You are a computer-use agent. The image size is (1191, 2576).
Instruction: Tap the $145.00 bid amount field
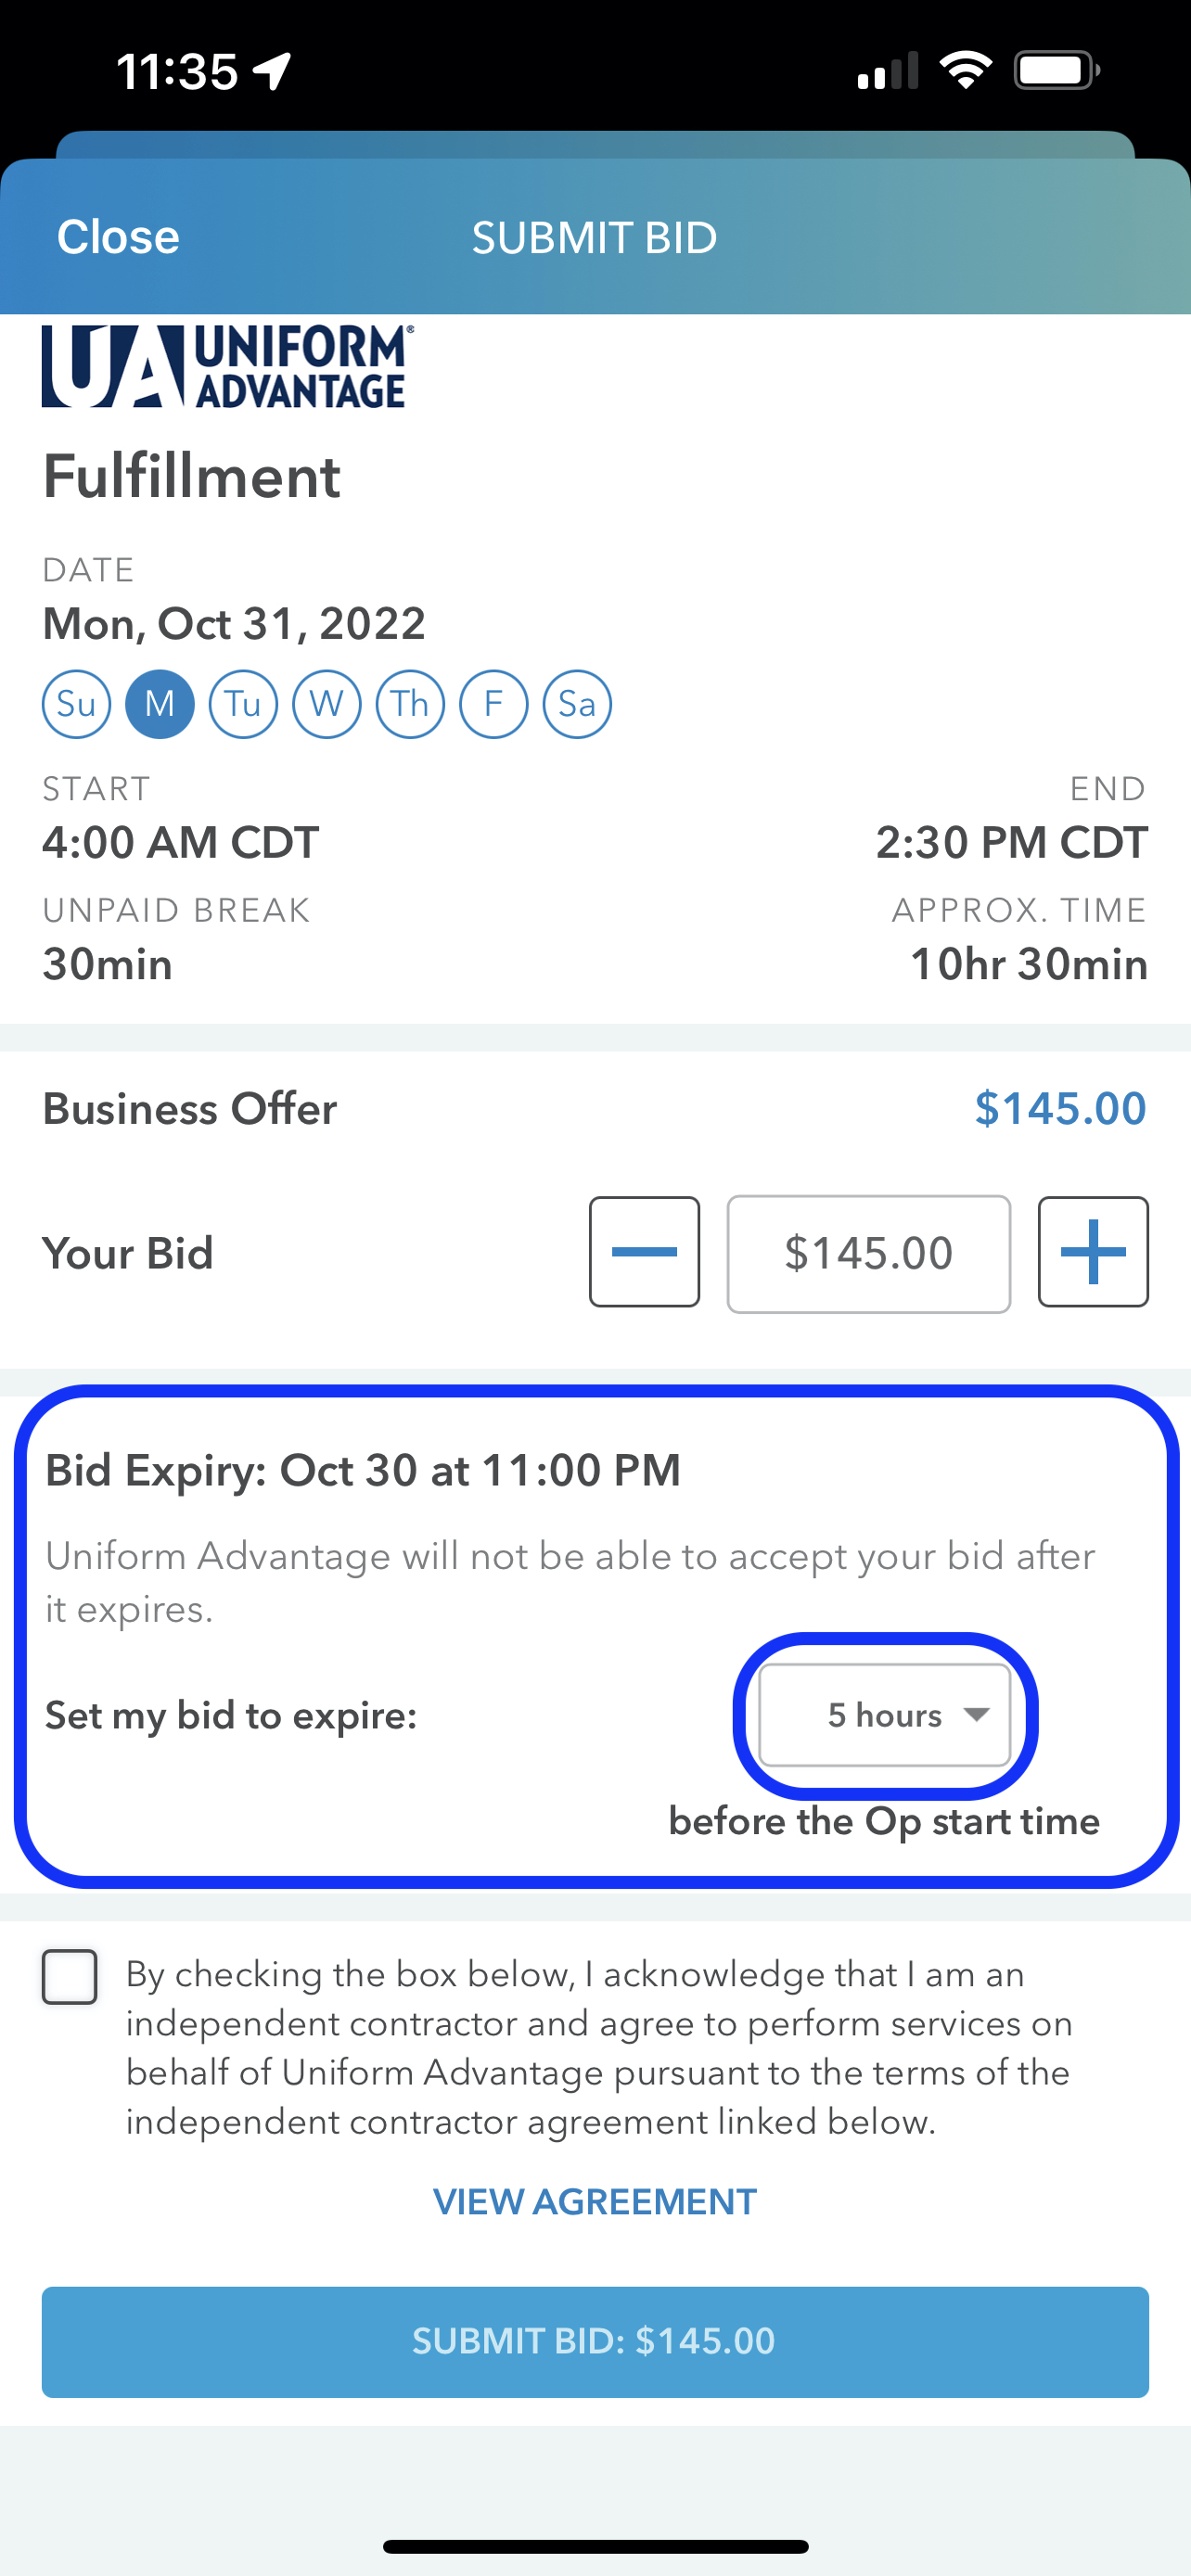(x=869, y=1252)
